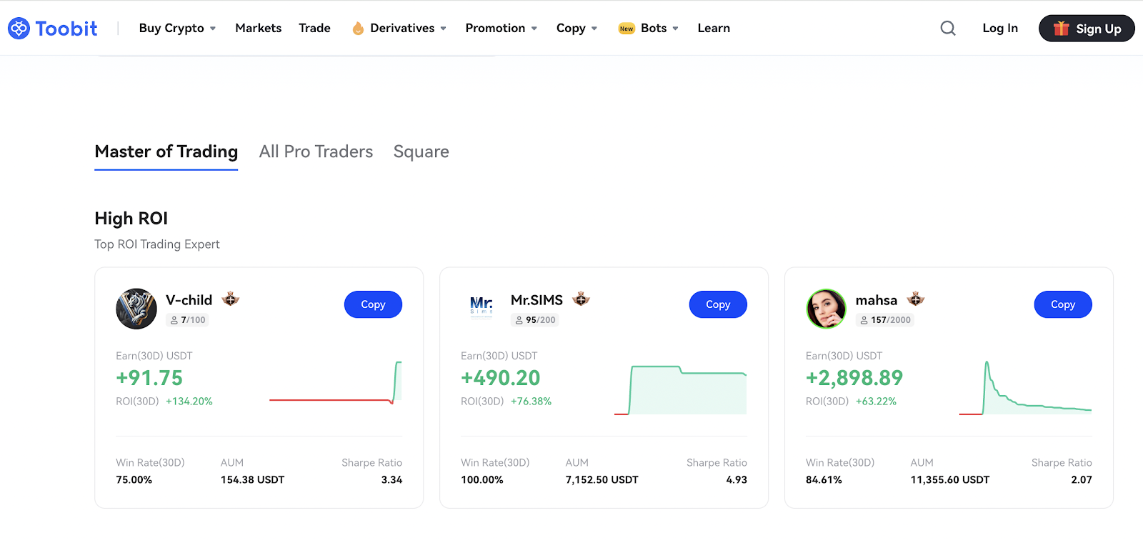The image size is (1143, 543).
Task: Click the 7,152.50 USDT AUM value
Action: [602, 480]
